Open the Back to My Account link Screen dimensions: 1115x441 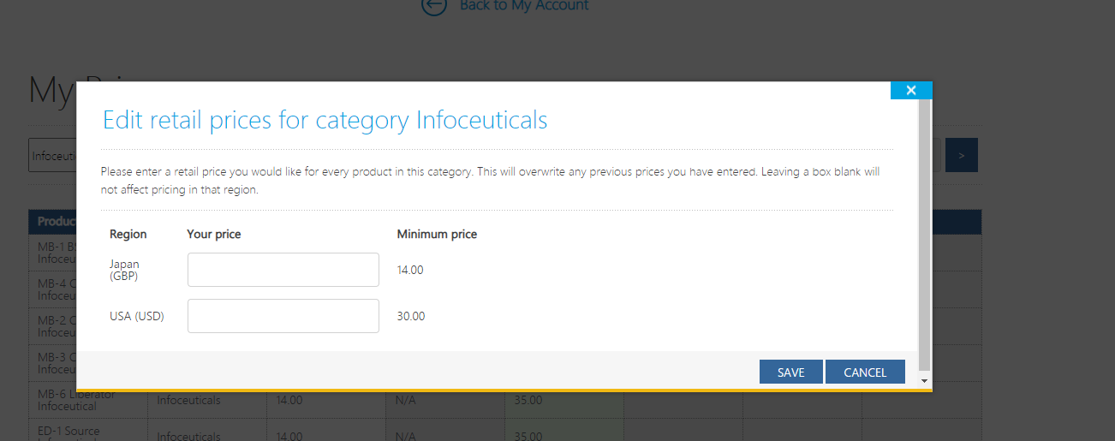(524, 5)
